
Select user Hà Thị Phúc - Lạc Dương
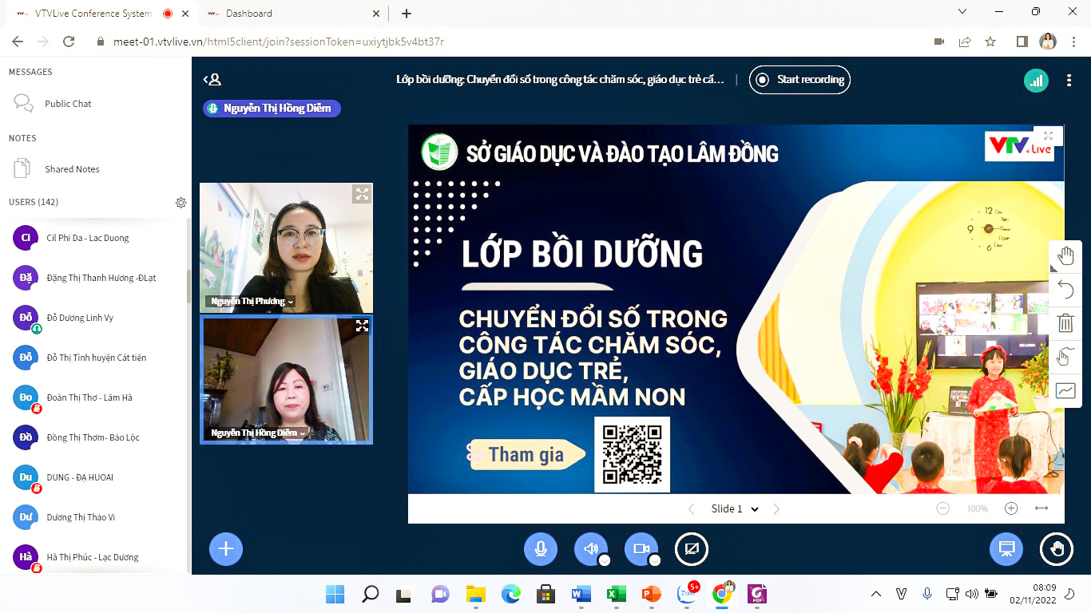click(x=94, y=557)
